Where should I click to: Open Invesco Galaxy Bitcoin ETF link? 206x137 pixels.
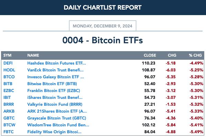[x=55, y=77]
